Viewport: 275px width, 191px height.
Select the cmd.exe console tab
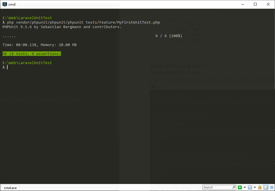10,188
